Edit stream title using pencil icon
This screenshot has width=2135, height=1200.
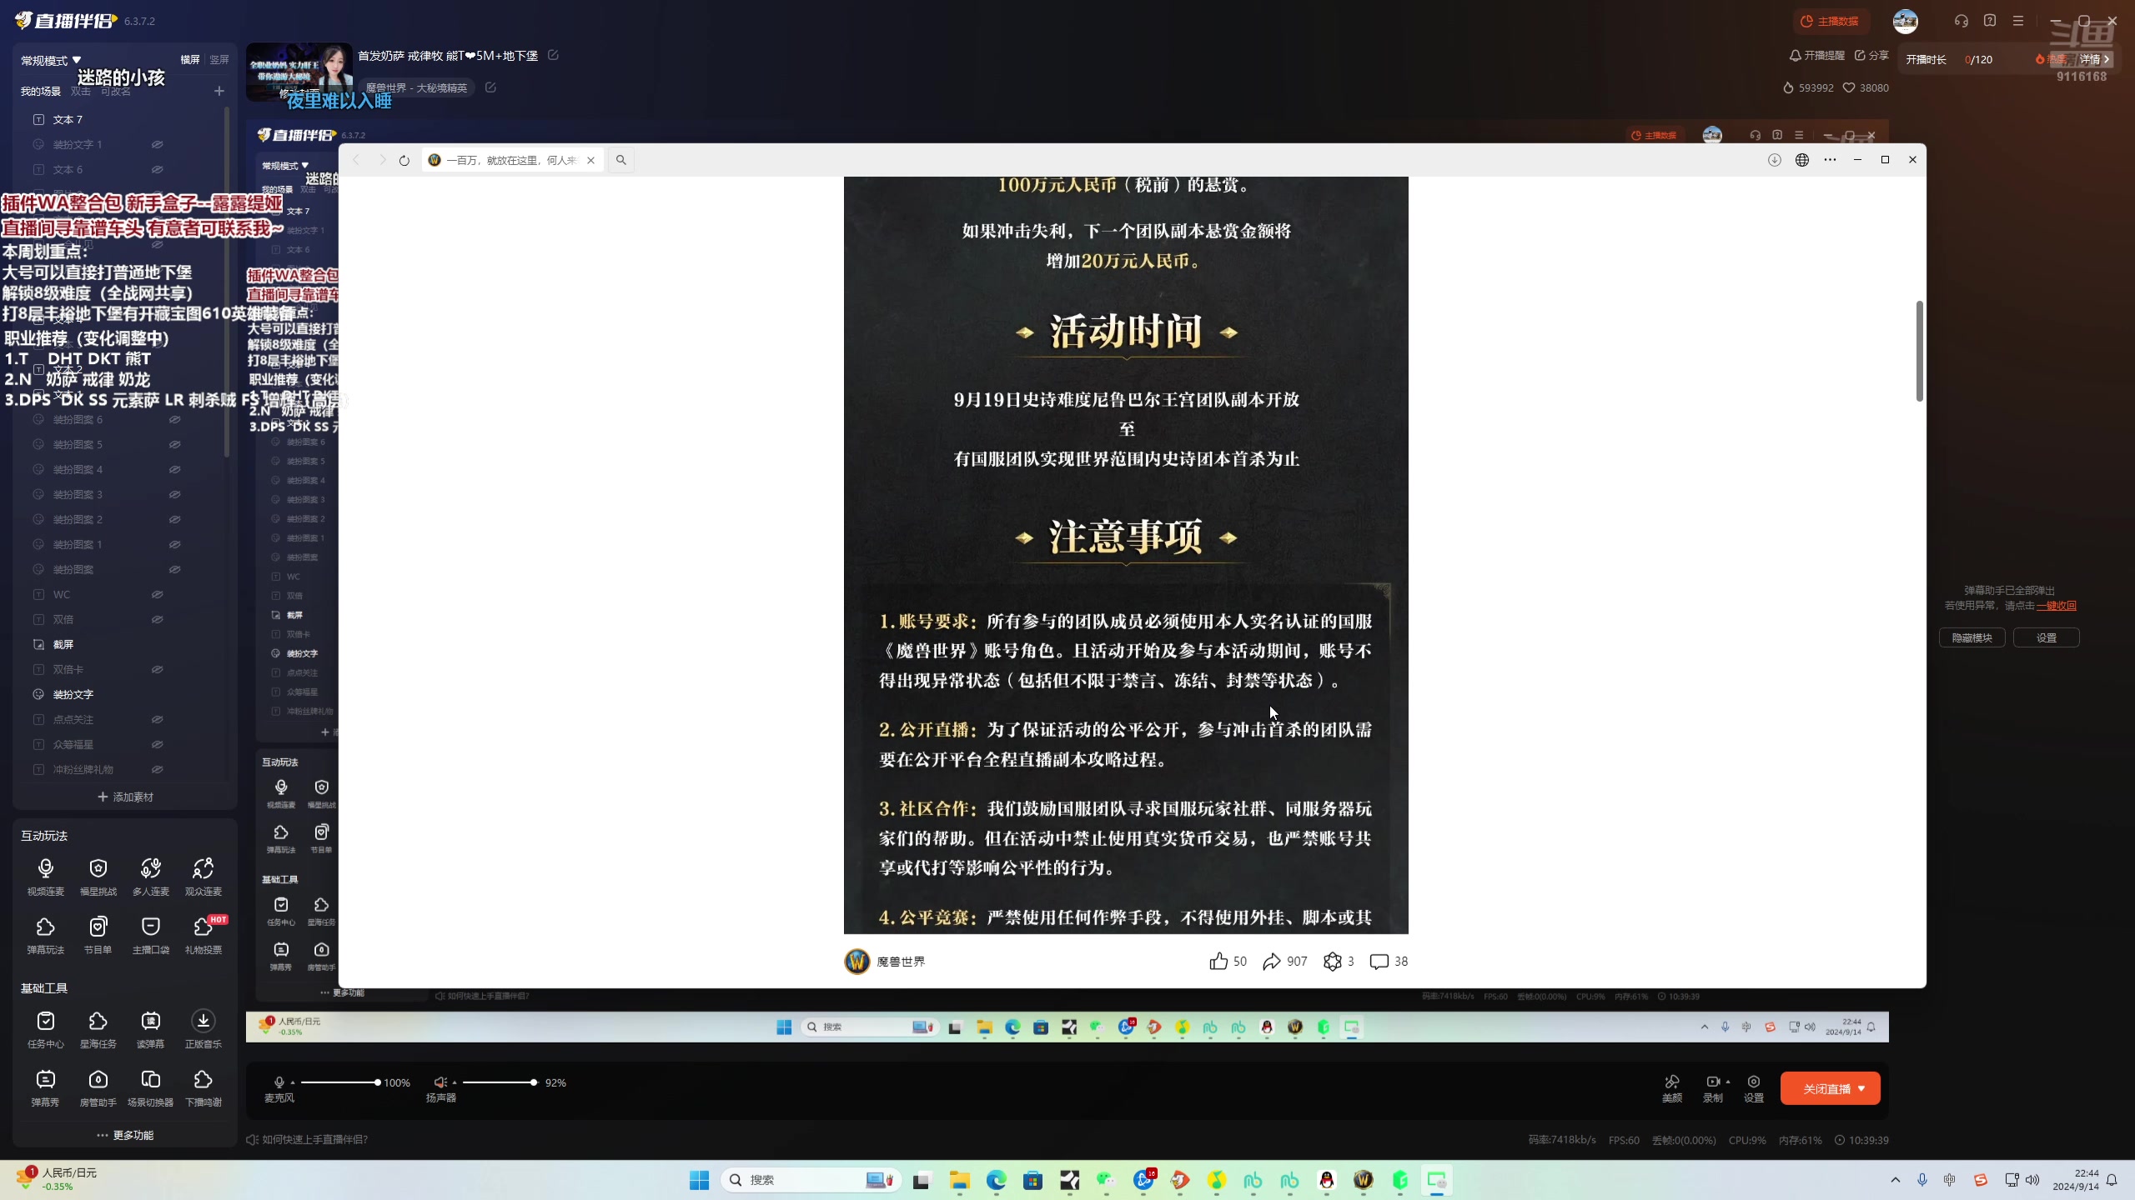tap(553, 55)
